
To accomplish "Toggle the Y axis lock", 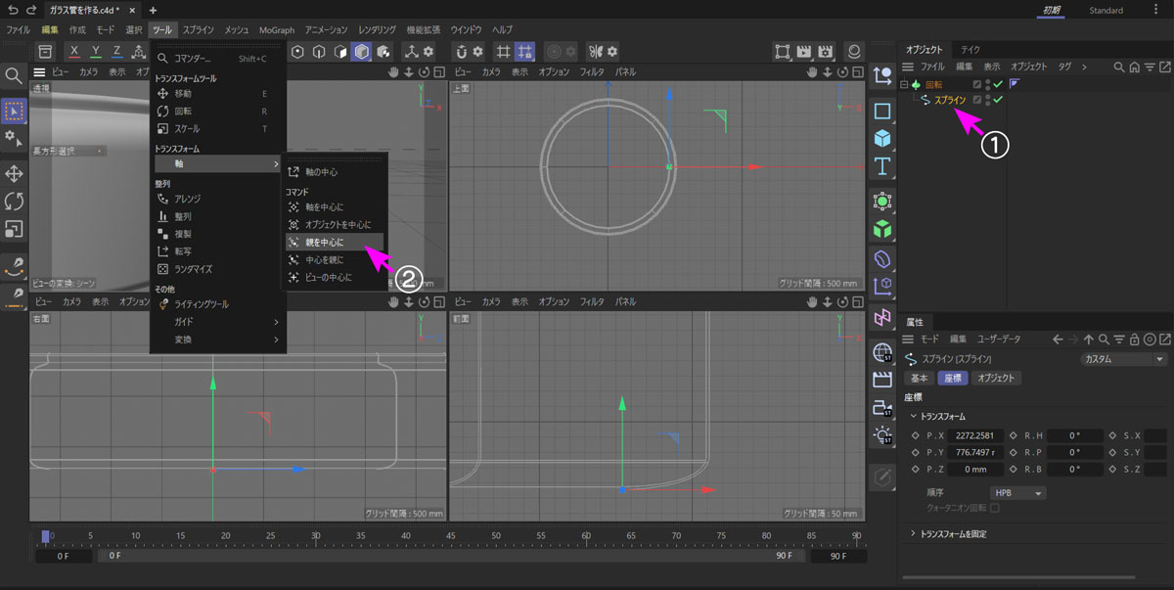I will (96, 51).
